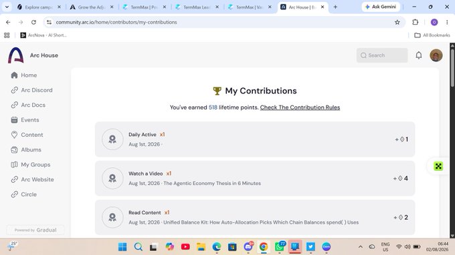Click the My Contributions trophy icon
This screenshot has width=455, height=255.
(x=217, y=91)
